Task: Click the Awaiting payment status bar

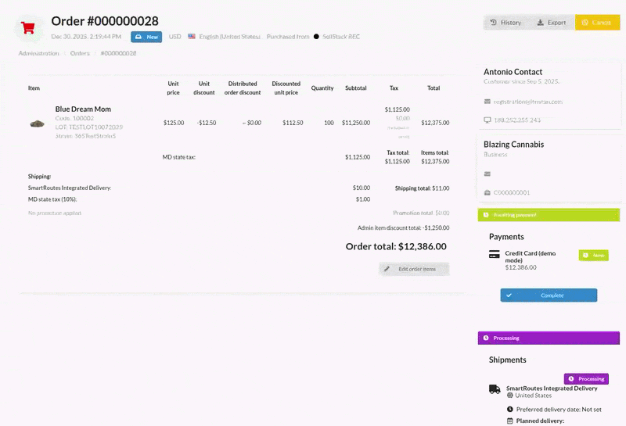Action: point(549,215)
